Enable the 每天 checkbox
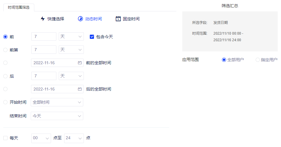Viewport: 281px width, 147px height. coord(5,138)
